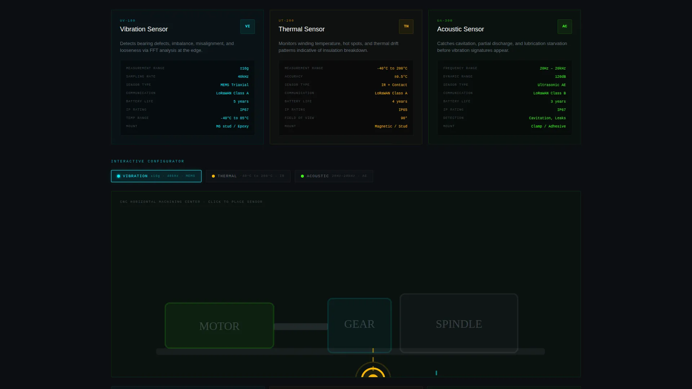The image size is (692, 389).
Task: Click the UV-100 model code
Action: pos(128,21)
